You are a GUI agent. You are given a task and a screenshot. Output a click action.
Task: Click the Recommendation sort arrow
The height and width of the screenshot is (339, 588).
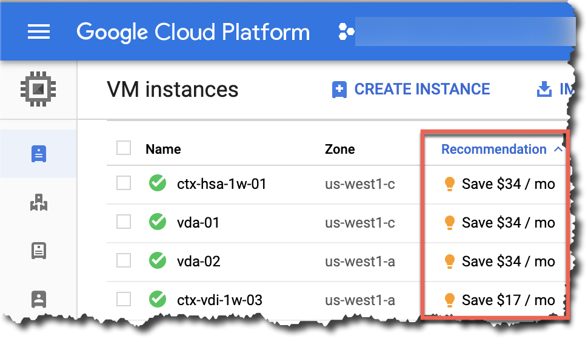(x=558, y=150)
